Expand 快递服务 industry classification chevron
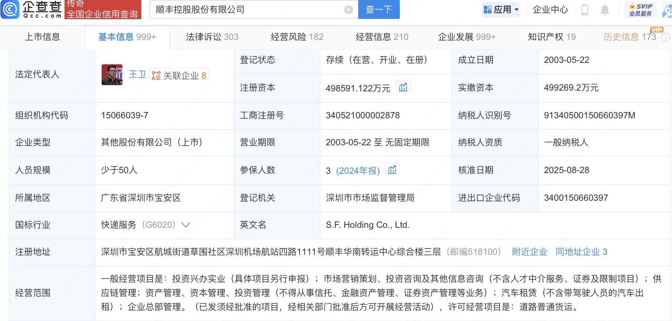Viewport: 672px width, 321px height. tap(185, 225)
